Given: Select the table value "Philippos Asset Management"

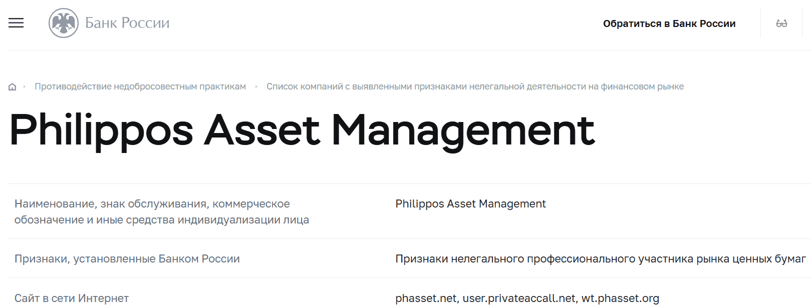Looking at the screenshot, I should coord(470,203).
